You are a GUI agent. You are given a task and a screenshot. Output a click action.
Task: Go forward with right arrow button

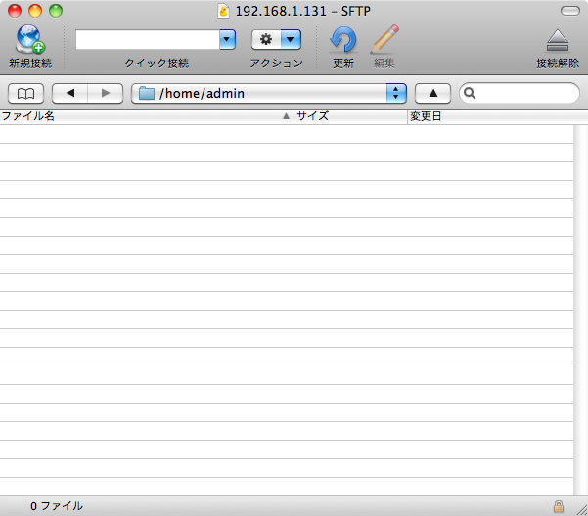(x=105, y=93)
